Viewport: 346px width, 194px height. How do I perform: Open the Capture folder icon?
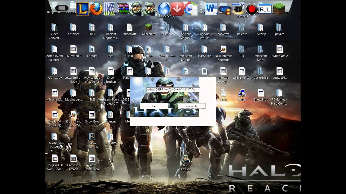coord(92,51)
